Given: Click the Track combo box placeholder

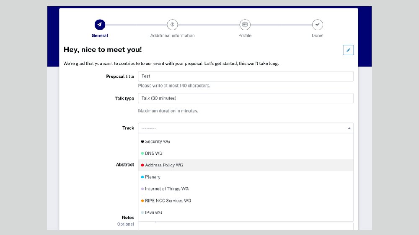Looking at the screenshot, I should (x=235, y=128).
